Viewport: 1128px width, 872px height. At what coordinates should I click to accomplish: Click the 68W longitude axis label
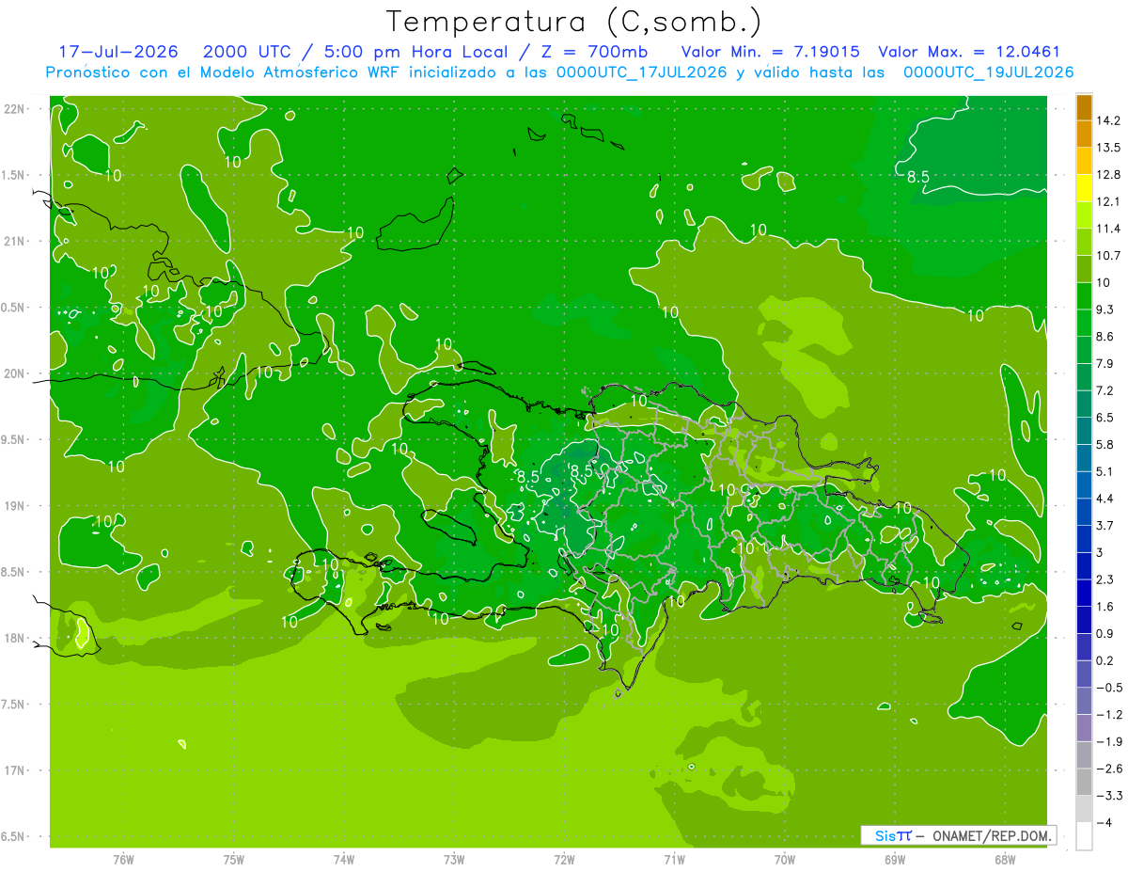click(1005, 860)
